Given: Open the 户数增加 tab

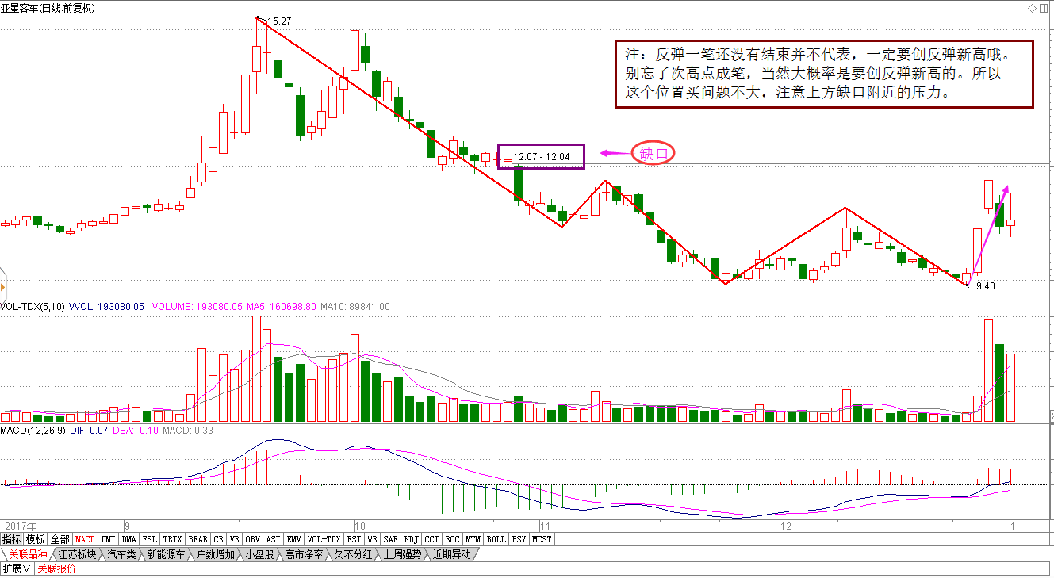Looking at the screenshot, I should [x=215, y=554].
